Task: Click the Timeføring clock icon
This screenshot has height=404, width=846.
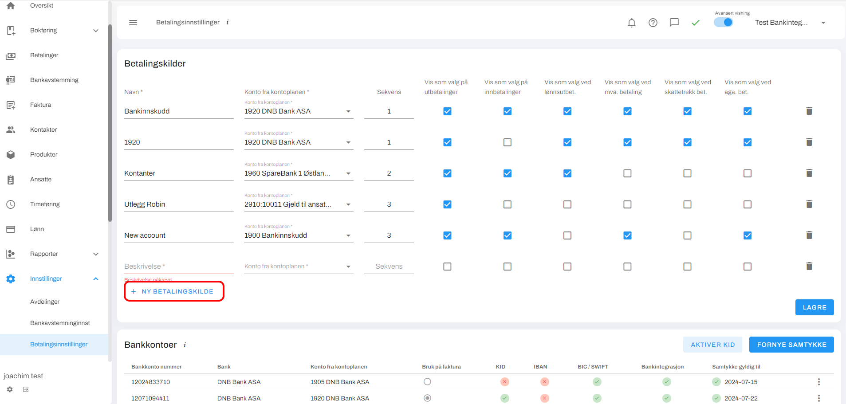Action: click(x=11, y=204)
